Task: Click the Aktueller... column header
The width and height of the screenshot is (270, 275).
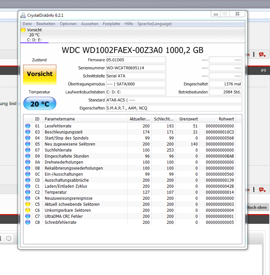Action: (x=139, y=119)
